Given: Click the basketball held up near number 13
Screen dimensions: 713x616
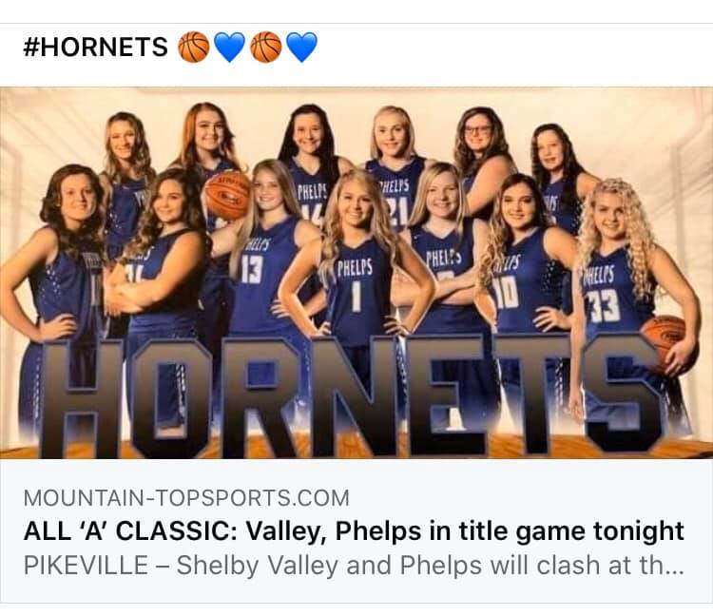Looking at the screenshot, I should (x=227, y=196).
